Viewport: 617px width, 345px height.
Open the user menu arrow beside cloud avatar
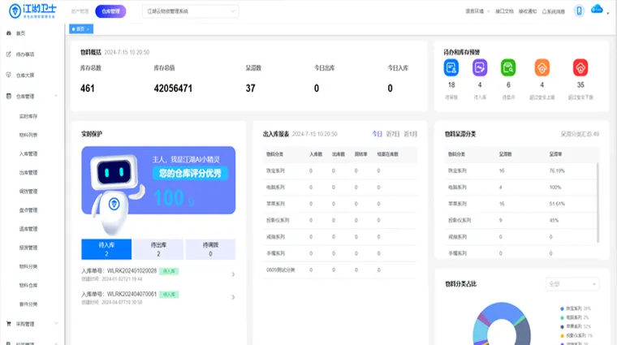click(x=607, y=13)
